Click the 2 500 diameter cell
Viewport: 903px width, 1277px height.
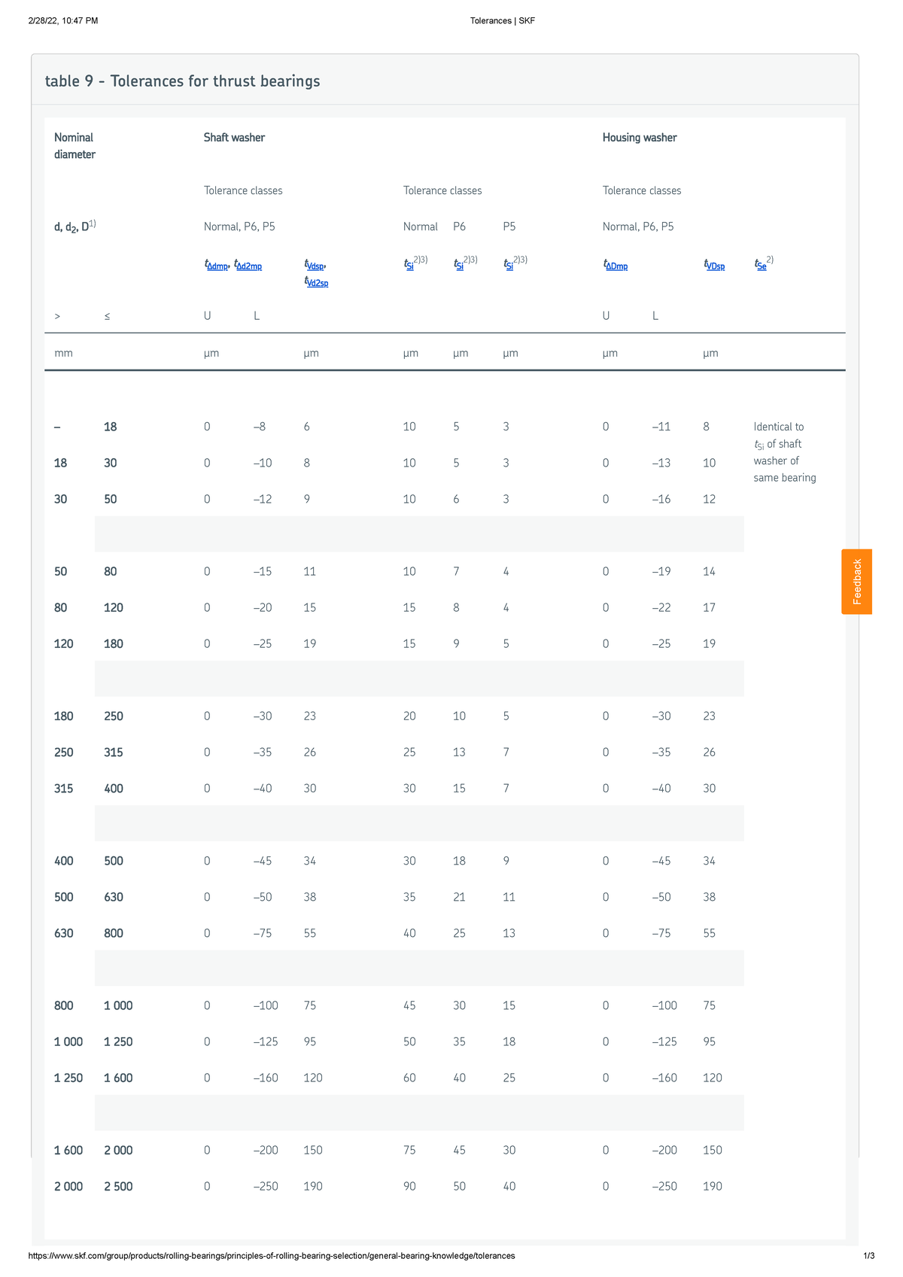118,1187
